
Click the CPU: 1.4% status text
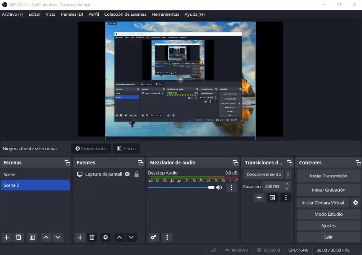pyautogui.click(x=298, y=250)
